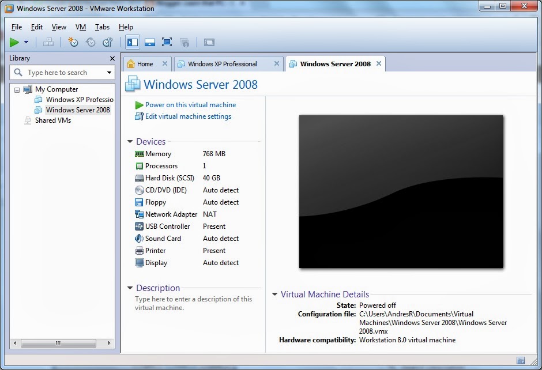Click the status bar message log icon

pos(521,361)
